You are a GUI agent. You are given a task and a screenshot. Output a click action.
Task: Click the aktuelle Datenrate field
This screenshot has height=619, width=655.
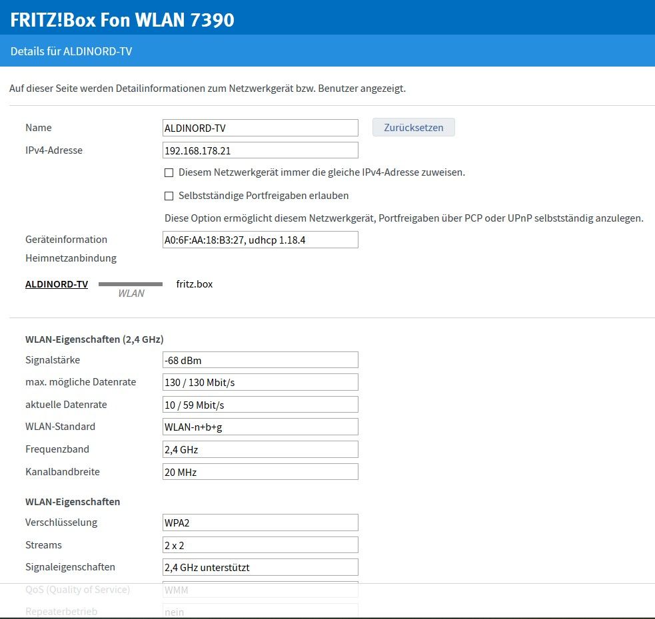click(x=260, y=405)
